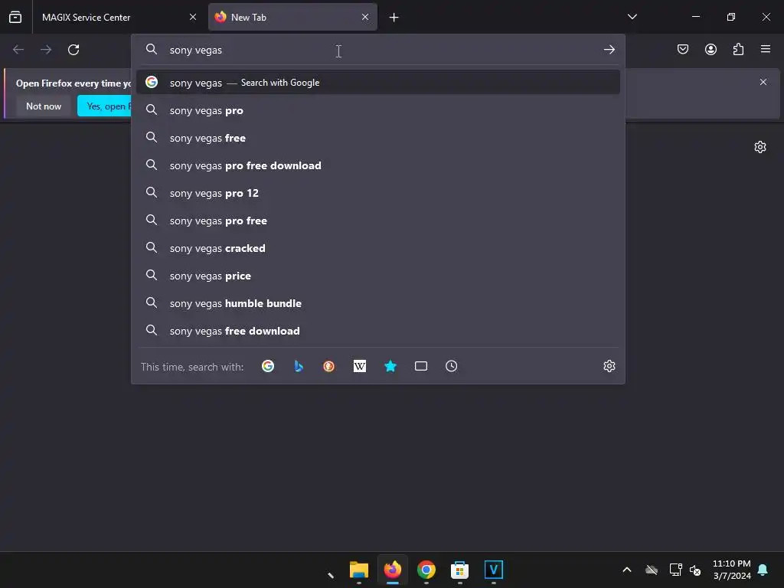
Task: Search history with clock icon
Action: click(x=452, y=366)
